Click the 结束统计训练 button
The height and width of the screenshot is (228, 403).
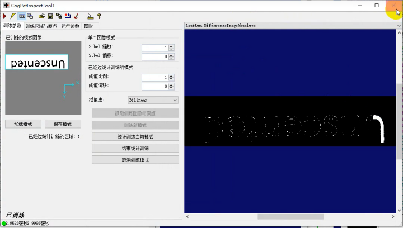click(x=135, y=148)
